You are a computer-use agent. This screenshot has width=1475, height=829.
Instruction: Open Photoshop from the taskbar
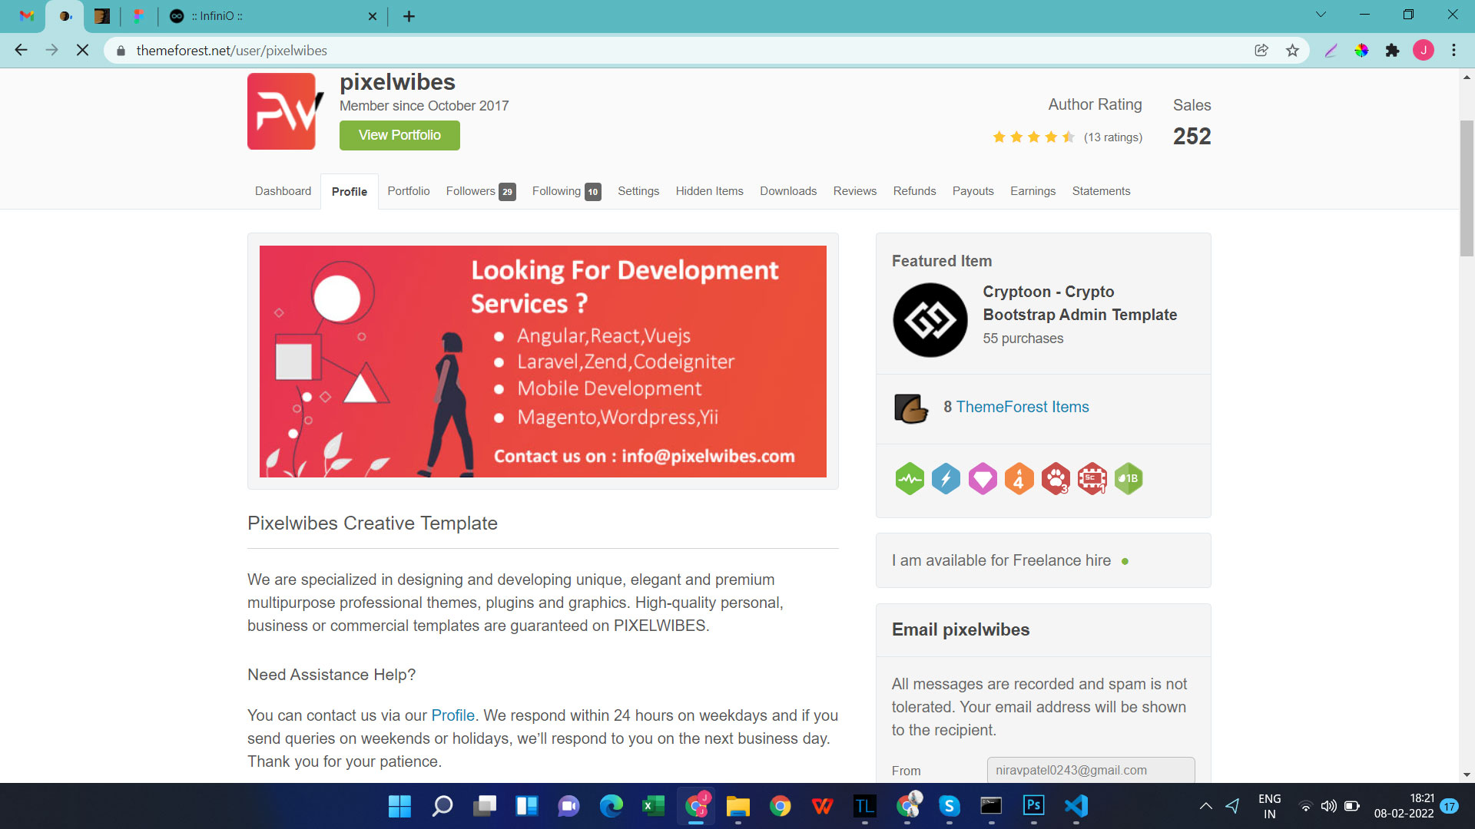click(1033, 805)
